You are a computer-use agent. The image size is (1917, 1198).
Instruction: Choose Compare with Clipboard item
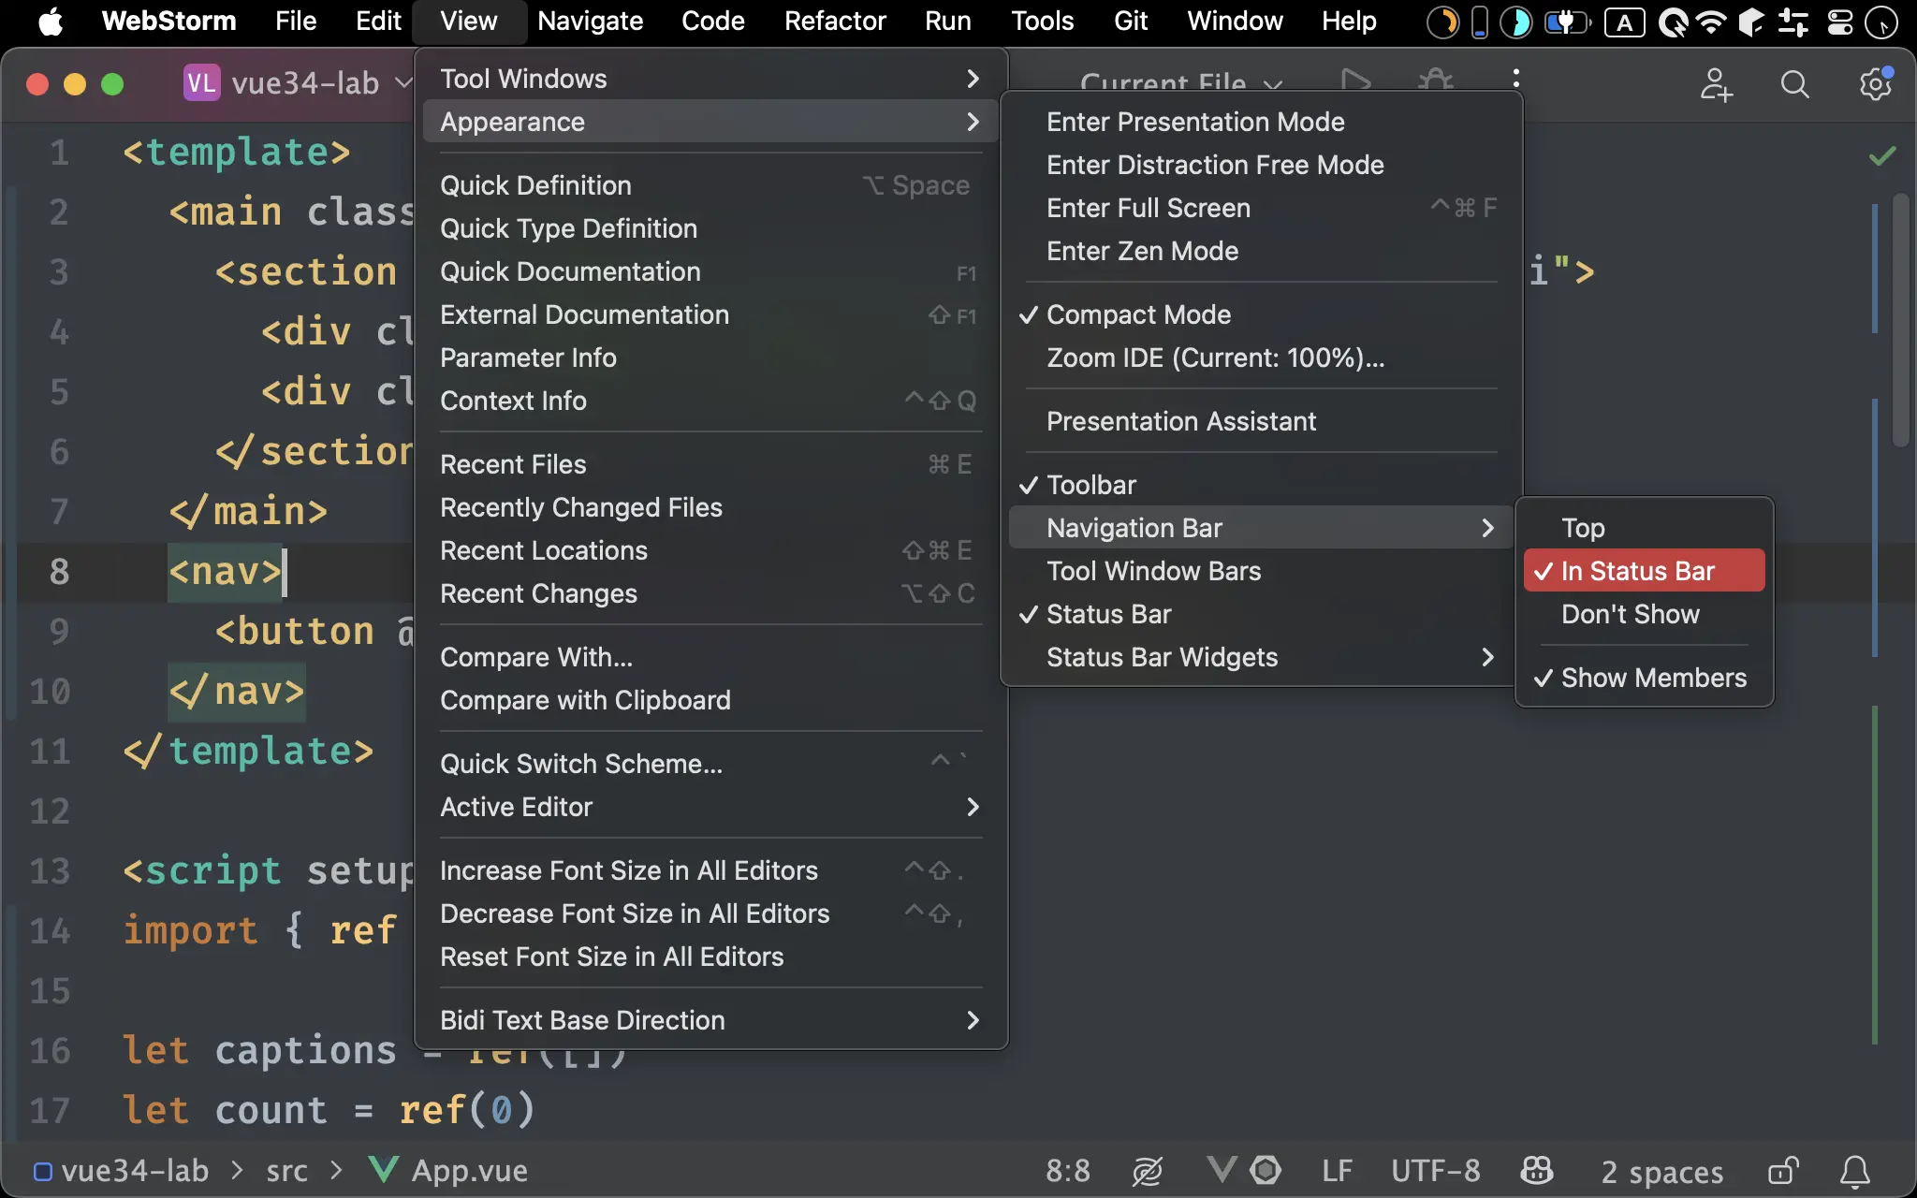tap(710, 700)
